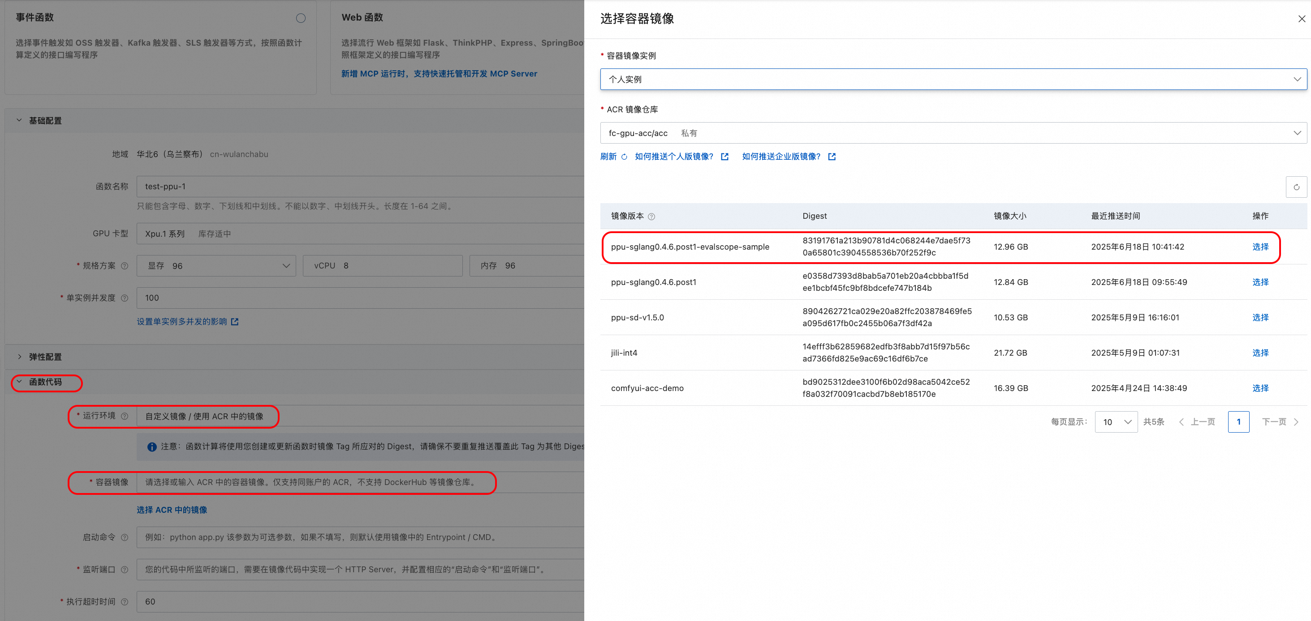Click 选择 ACR 中的镜像 link
1311x621 pixels.
click(x=172, y=510)
